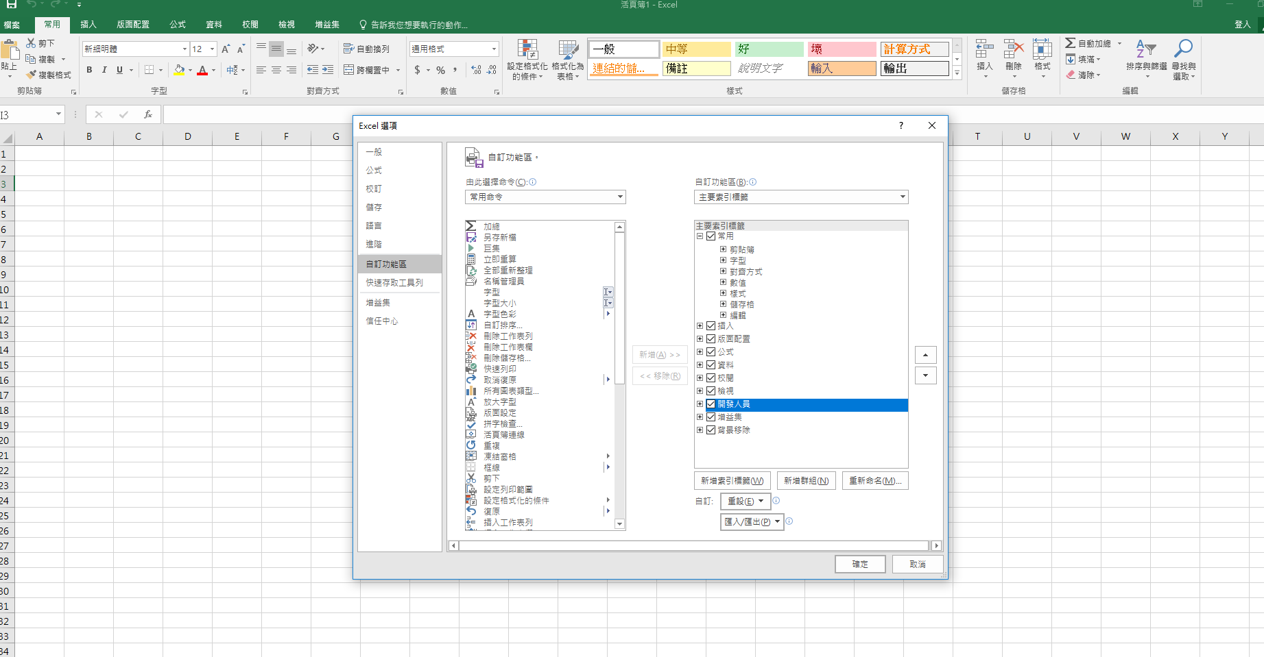Open the number format 通用格式 dropdown

494,49
